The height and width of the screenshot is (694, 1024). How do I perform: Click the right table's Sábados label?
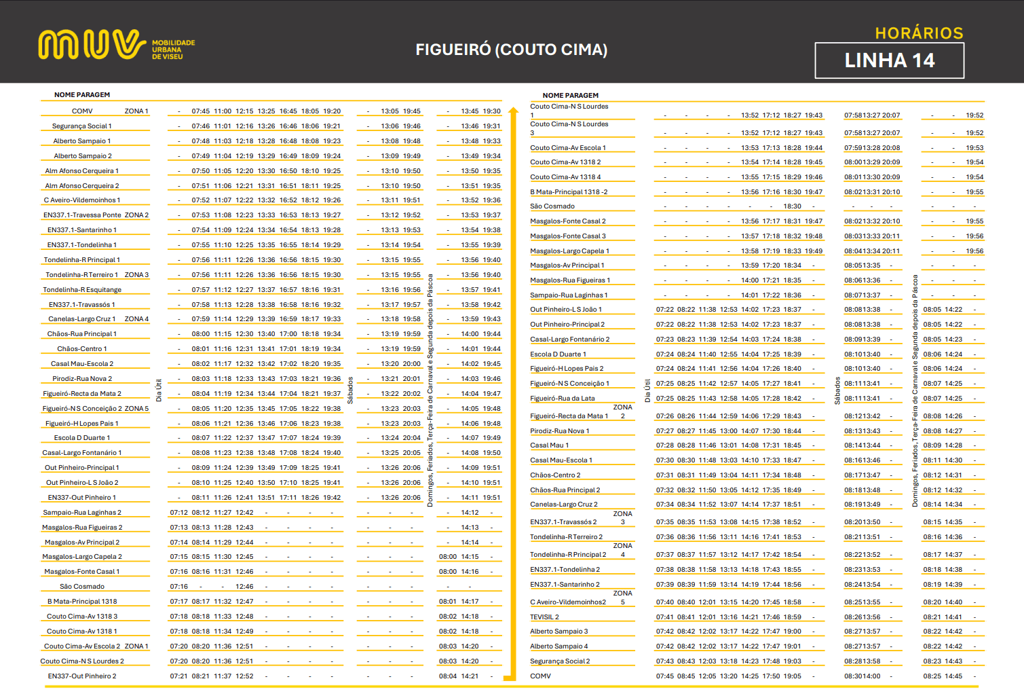click(837, 390)
